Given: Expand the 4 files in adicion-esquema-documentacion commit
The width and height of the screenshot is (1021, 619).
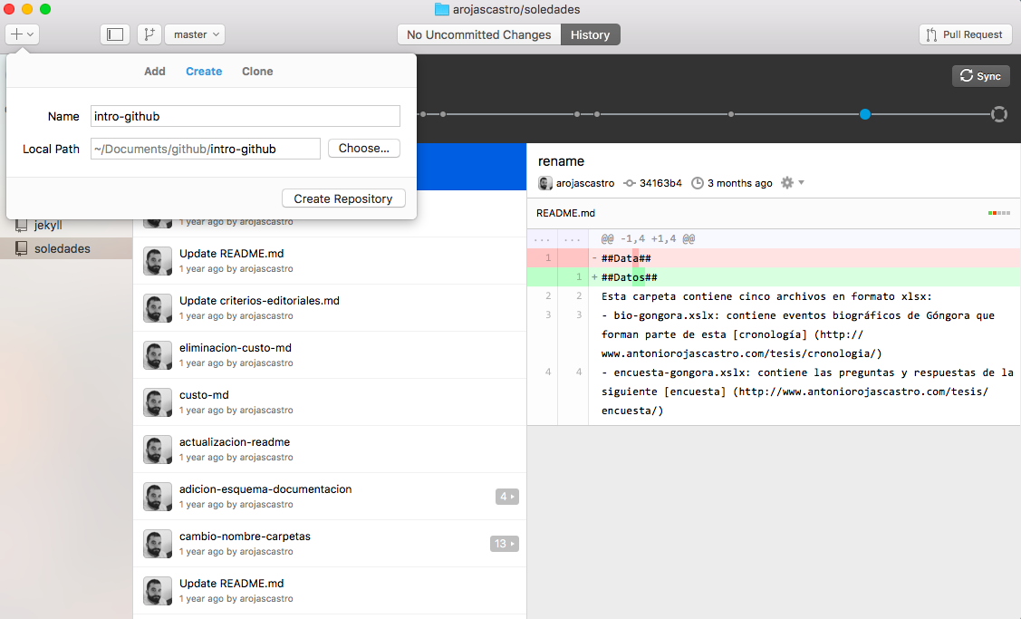Looking at the screenshot, I should tap(506, 497).
